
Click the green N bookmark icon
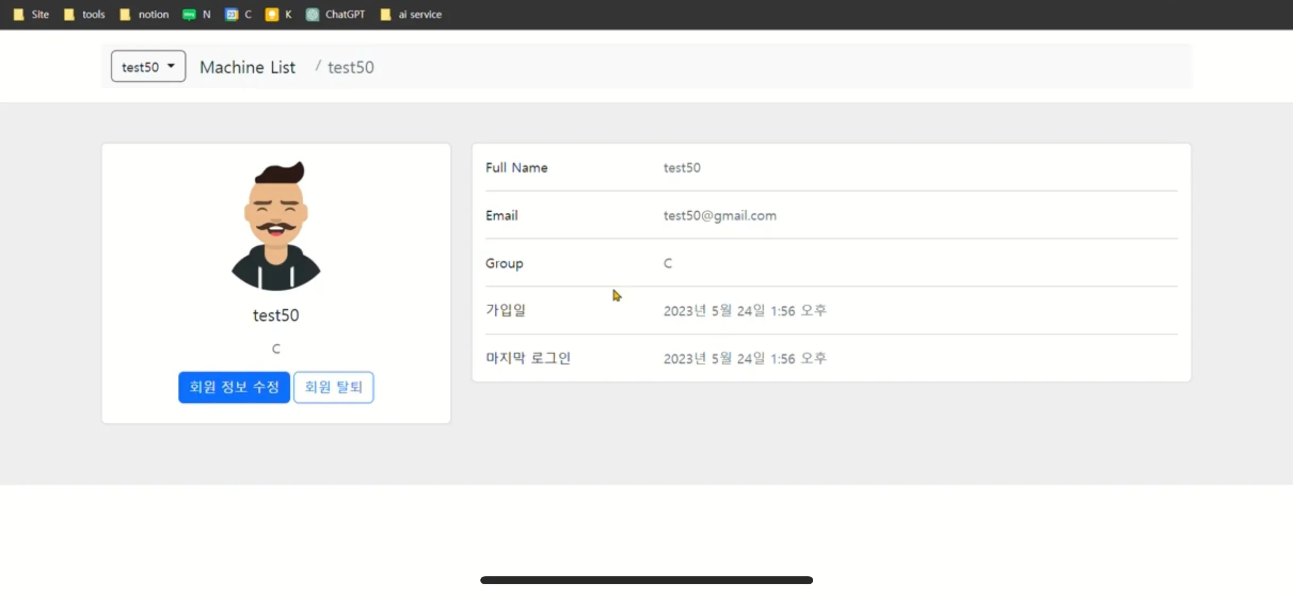point(189,14)
